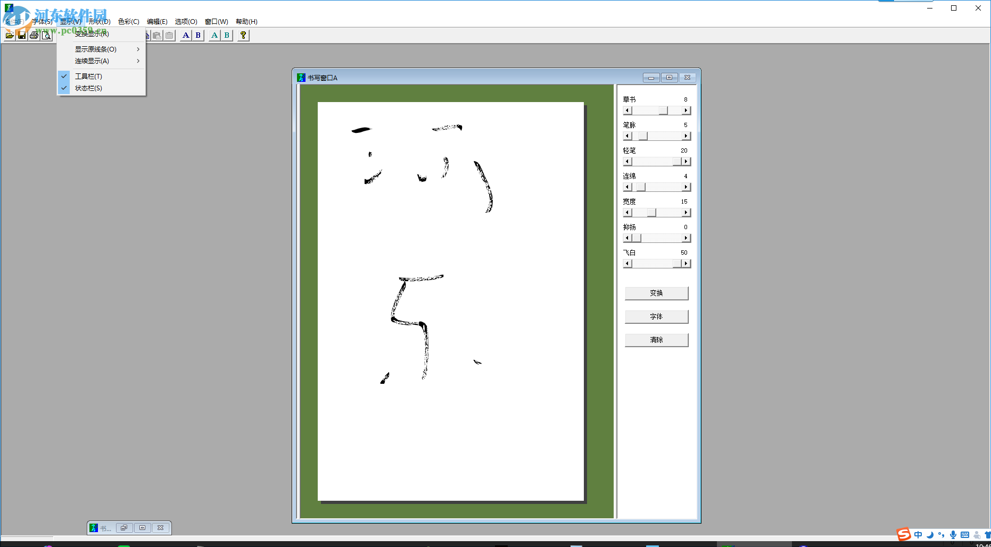This screenshot has width=991, height=547.
Task: Click the paste clipboard toolbar icon
Action: [x=157, y=36]
